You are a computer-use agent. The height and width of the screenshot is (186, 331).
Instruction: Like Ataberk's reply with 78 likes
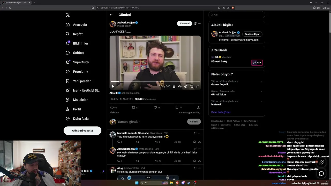point(158,161)
